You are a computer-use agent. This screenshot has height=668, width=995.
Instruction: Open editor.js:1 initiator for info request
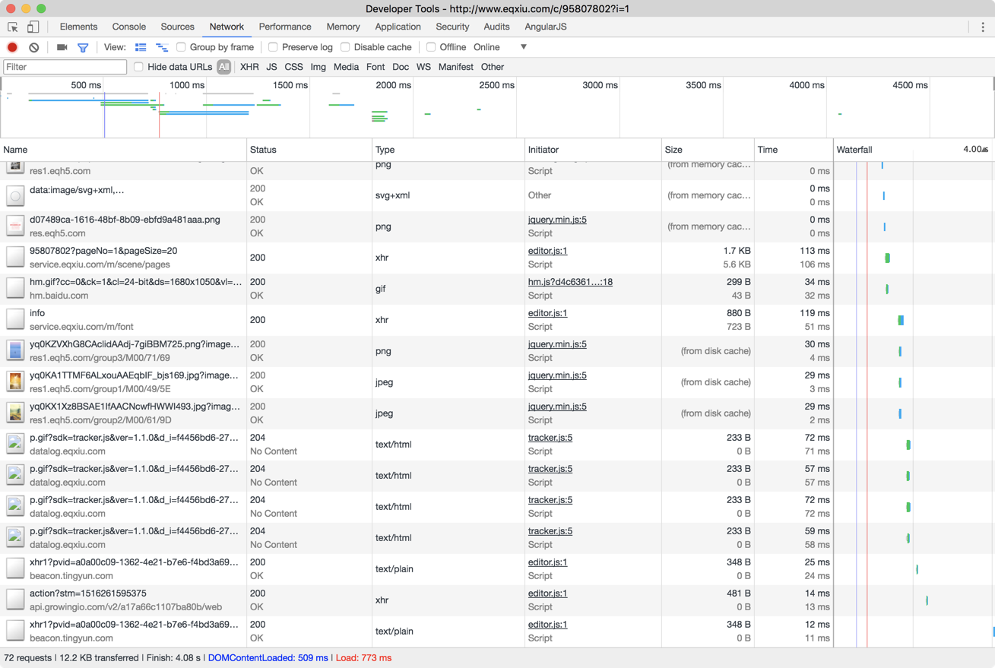[547, 313]
